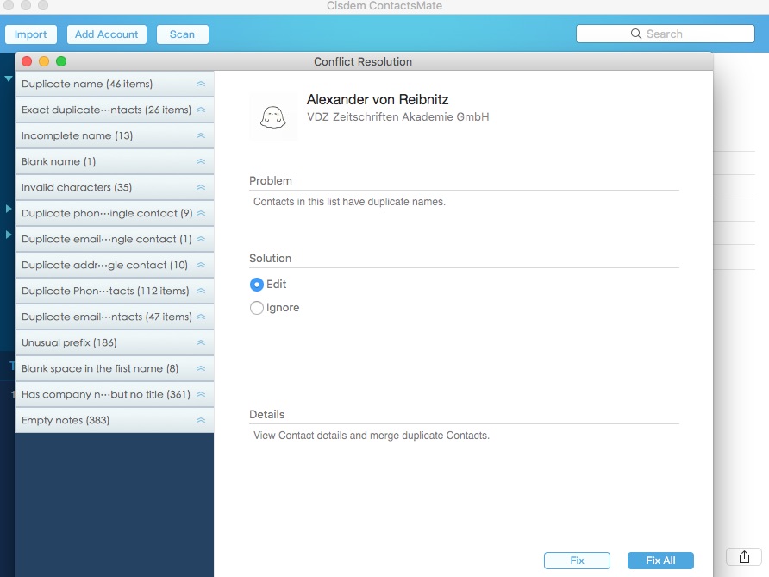Select the Ignore solution option
The height and width of the screenshot is (577, 769).
point(256,308)
